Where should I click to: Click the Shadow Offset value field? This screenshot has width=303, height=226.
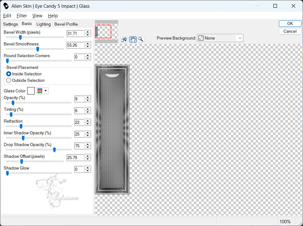(75, 157)
